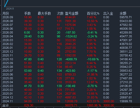Click the blue equity curve line

coord(6,3)
